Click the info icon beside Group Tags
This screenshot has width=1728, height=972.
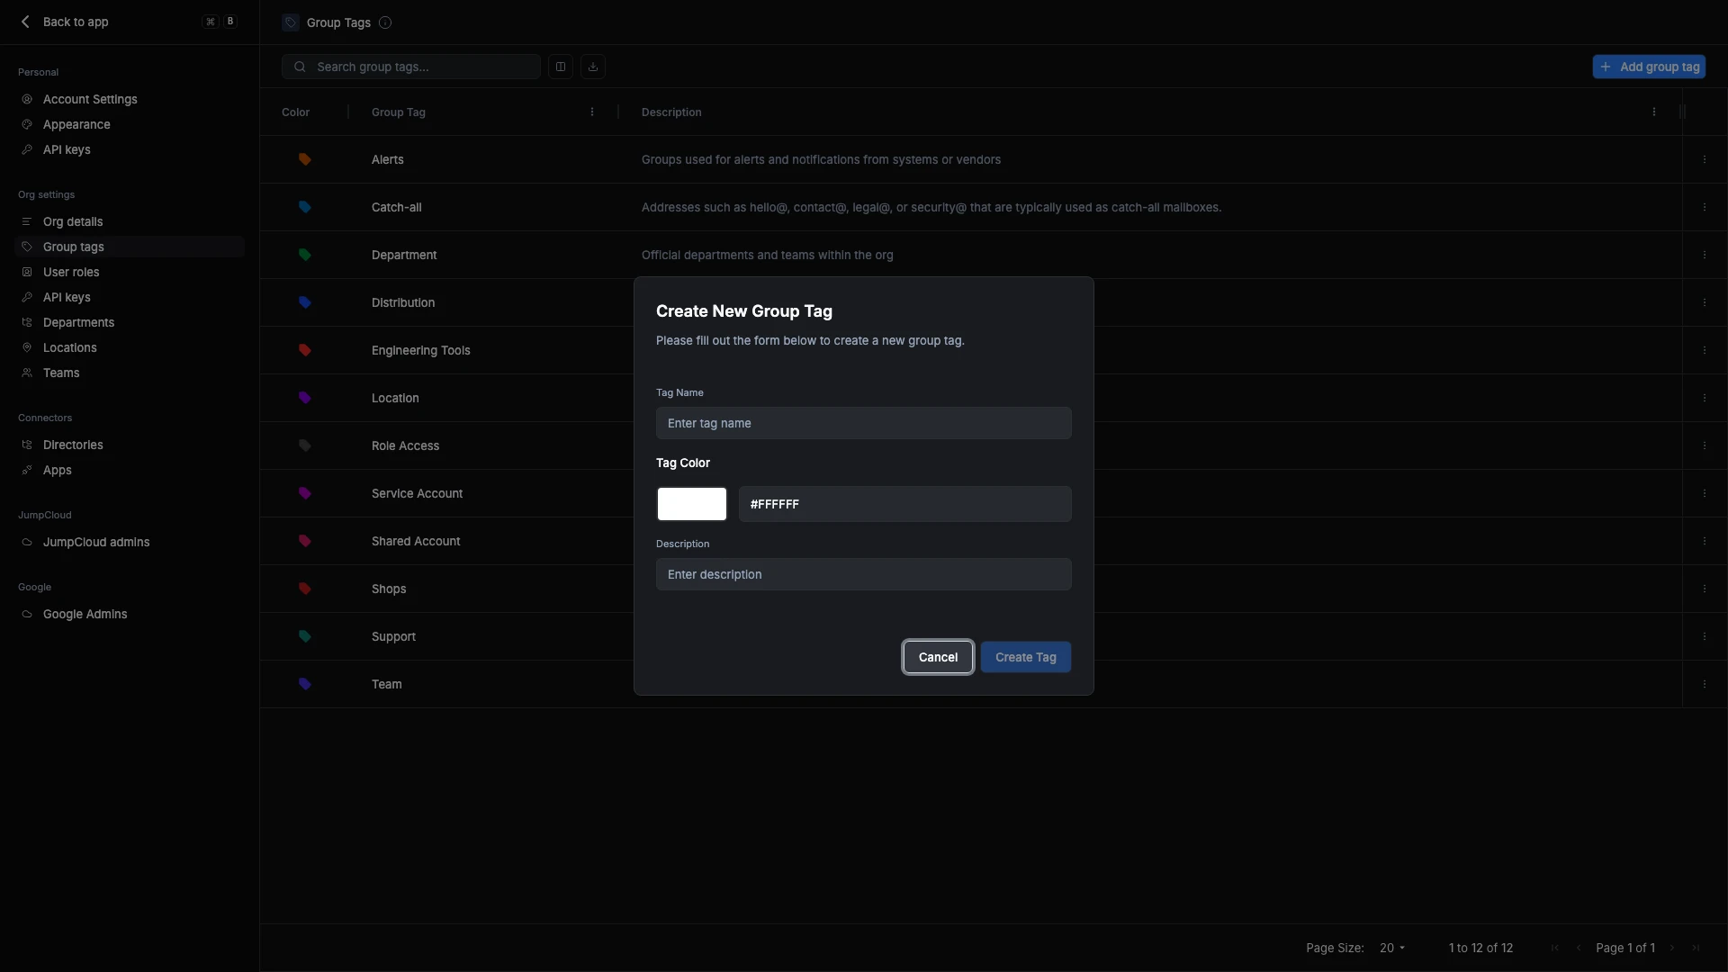(385, 22)
